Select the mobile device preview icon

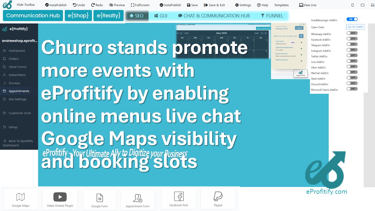point(352,5)
